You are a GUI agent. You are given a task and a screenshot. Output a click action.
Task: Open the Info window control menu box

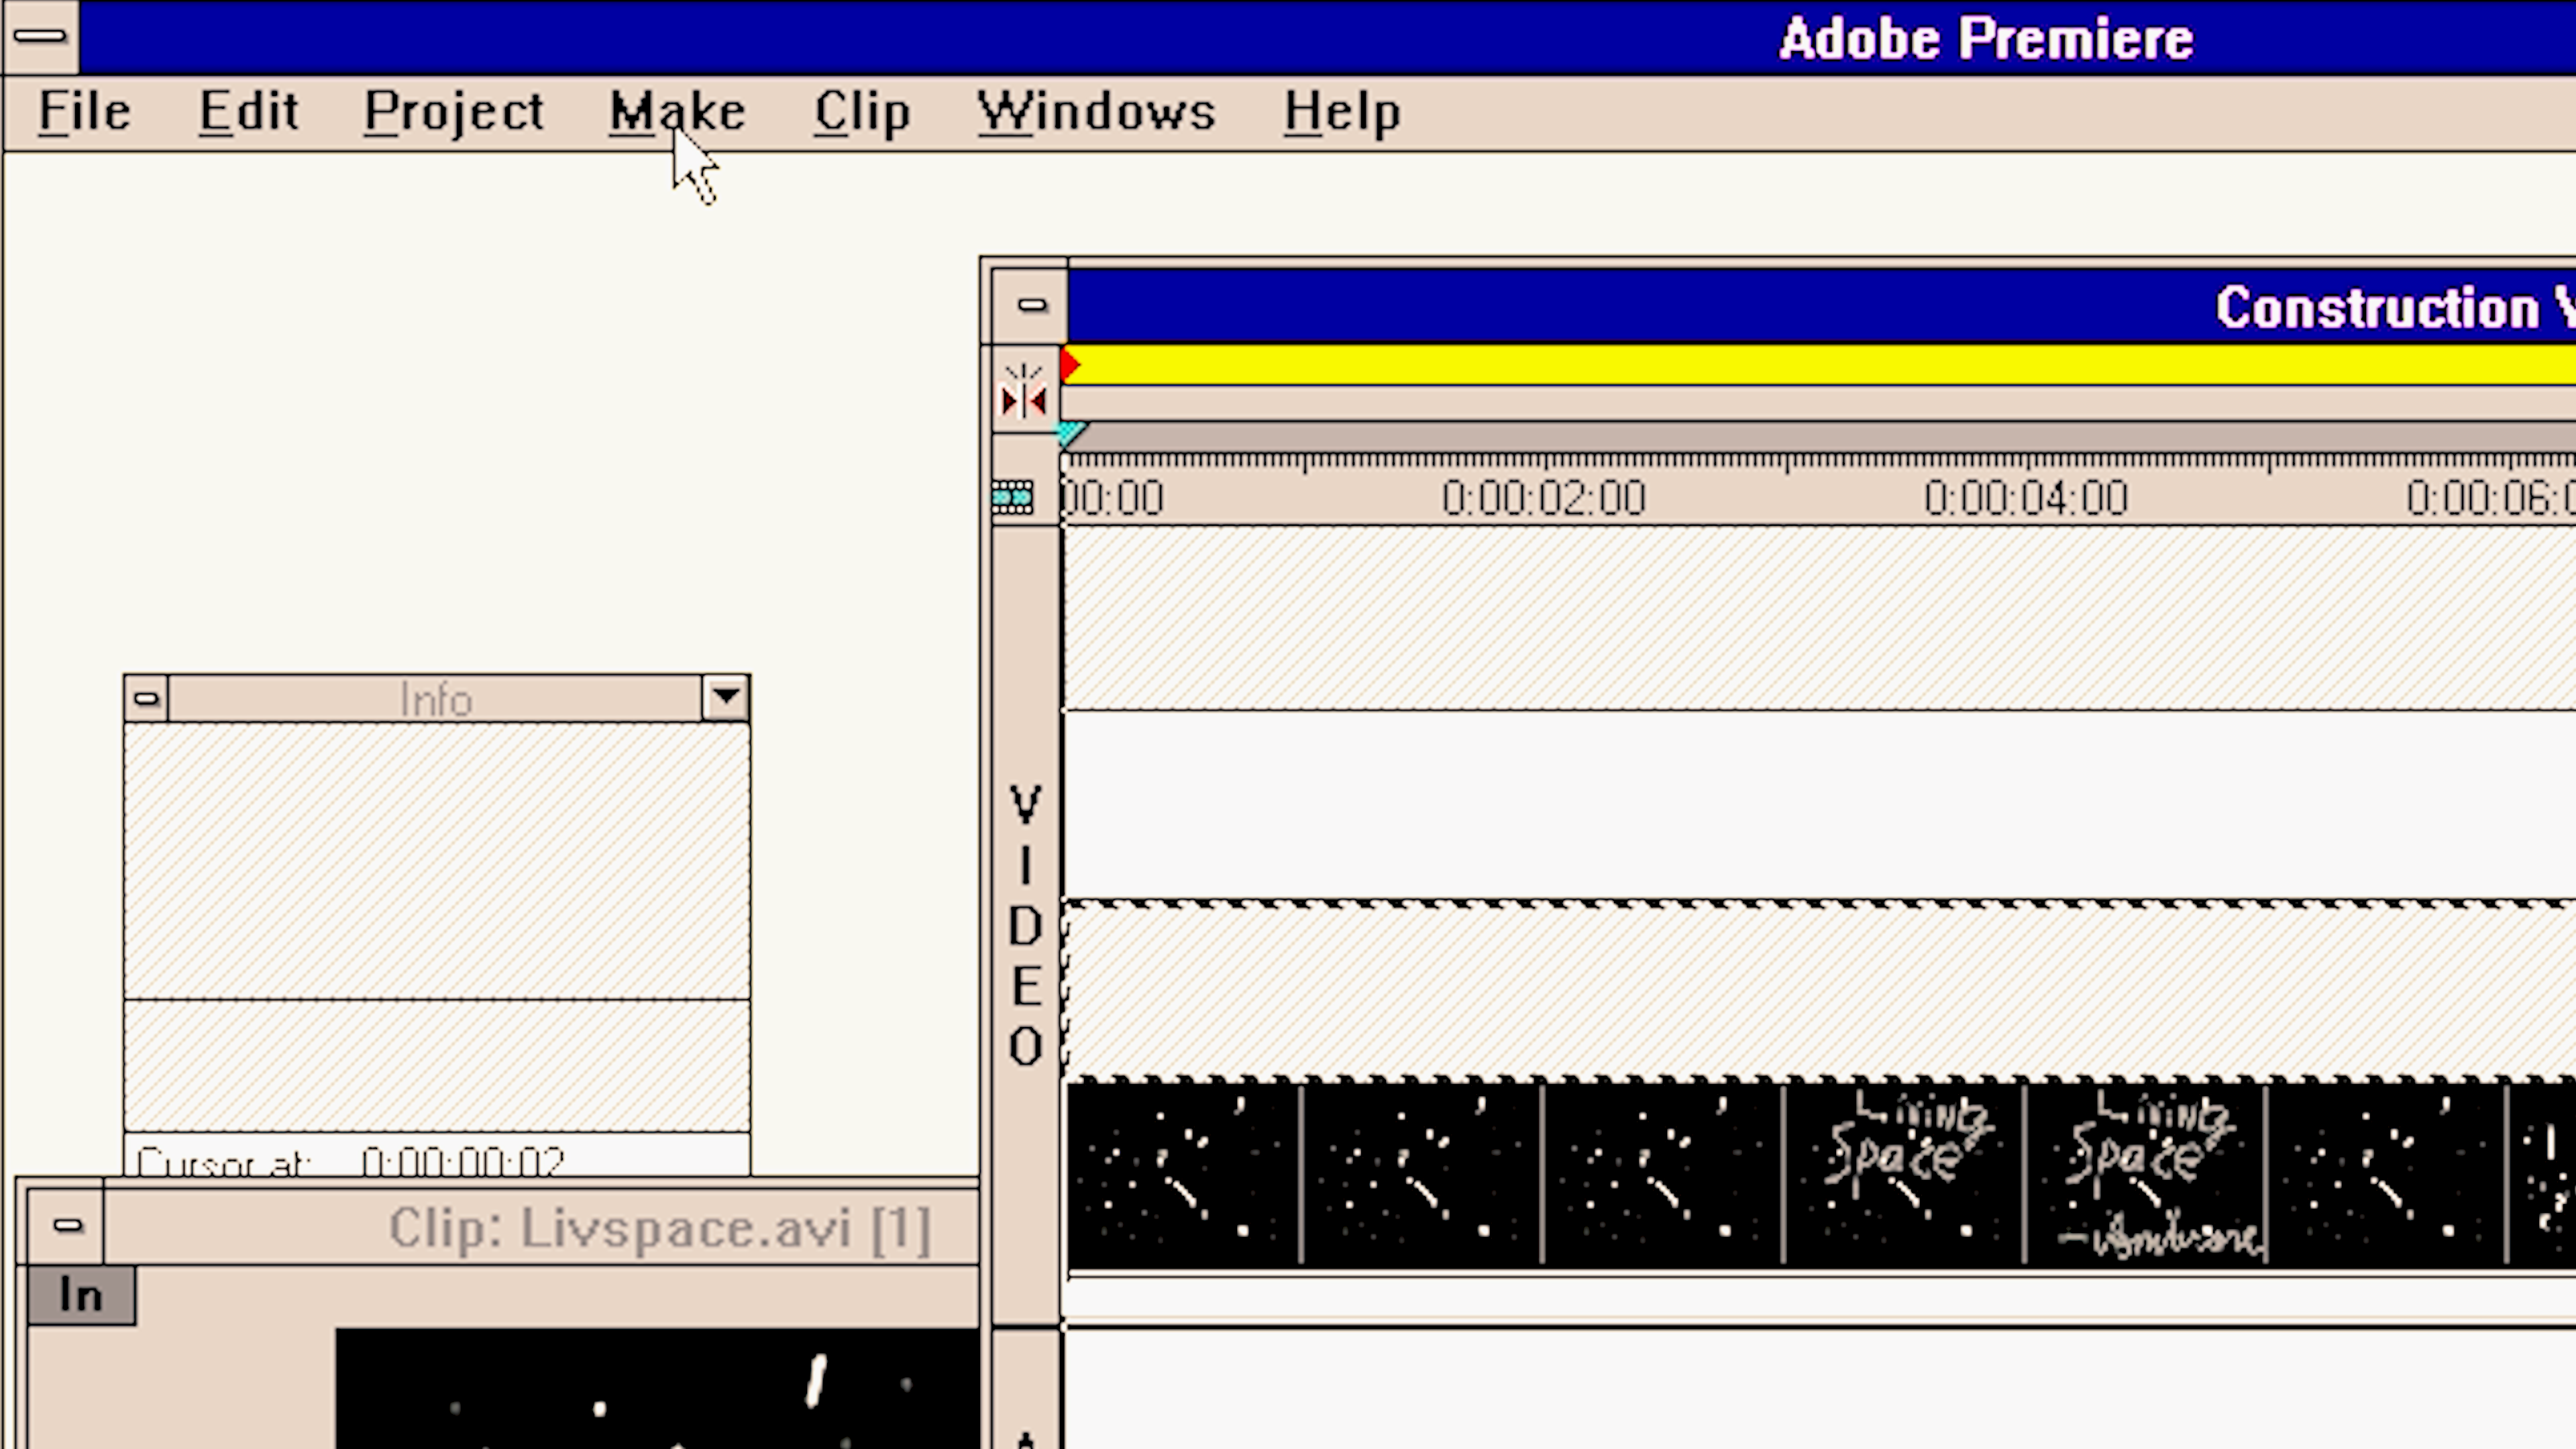pyautogui.click(x=146, y=698)
